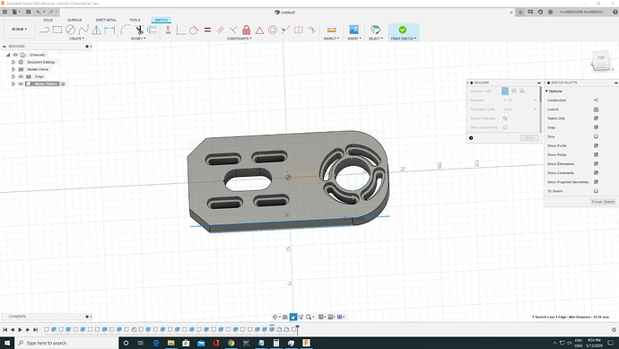Screen dimensions: 619x349
Task: Toggle Show Projected Geometries checkbox
Action: point(596,182)
